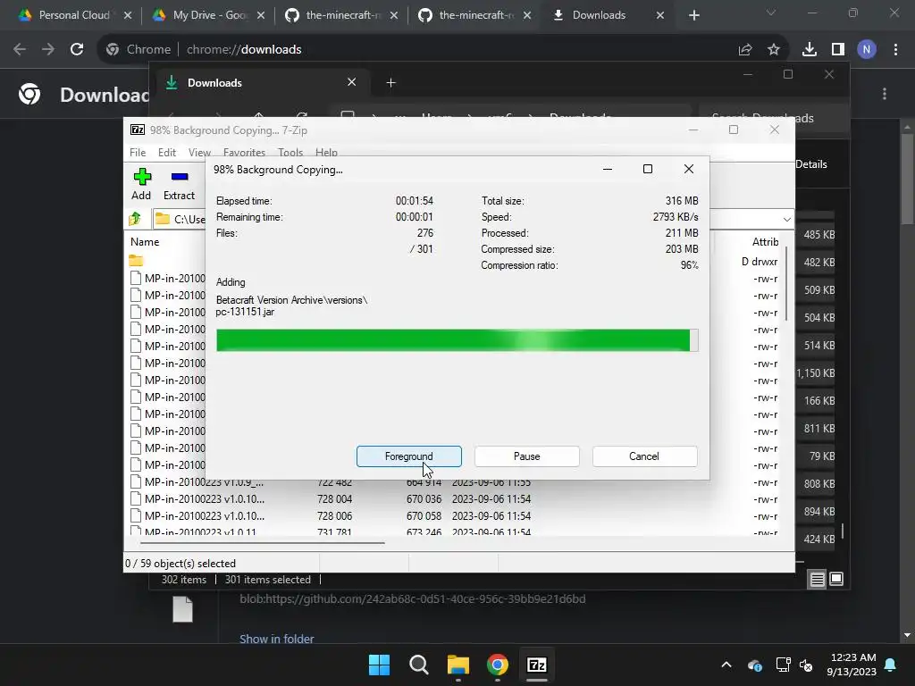Toggle the Chrome side panel
Viewport: 915px width, 686px height.
click(x=838, y=50)
